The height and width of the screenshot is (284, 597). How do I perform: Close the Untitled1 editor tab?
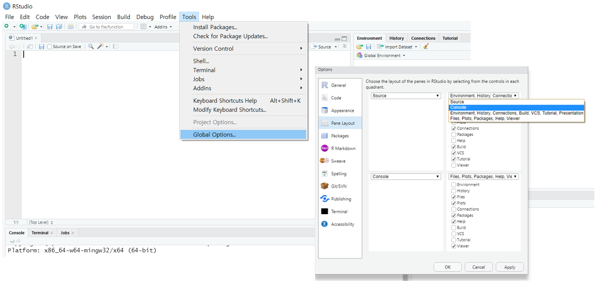(36, 38)
